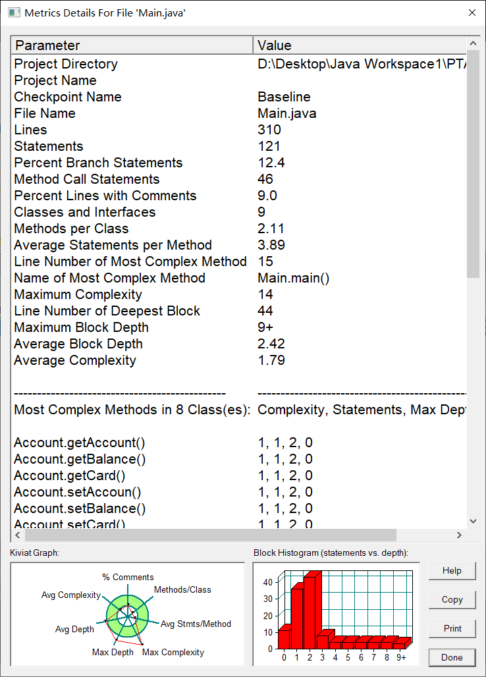Click Maximum Complexity value 14

[x=265, y=294]
